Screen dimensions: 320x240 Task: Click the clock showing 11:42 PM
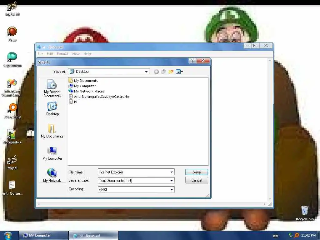click(x=308, y=235)
